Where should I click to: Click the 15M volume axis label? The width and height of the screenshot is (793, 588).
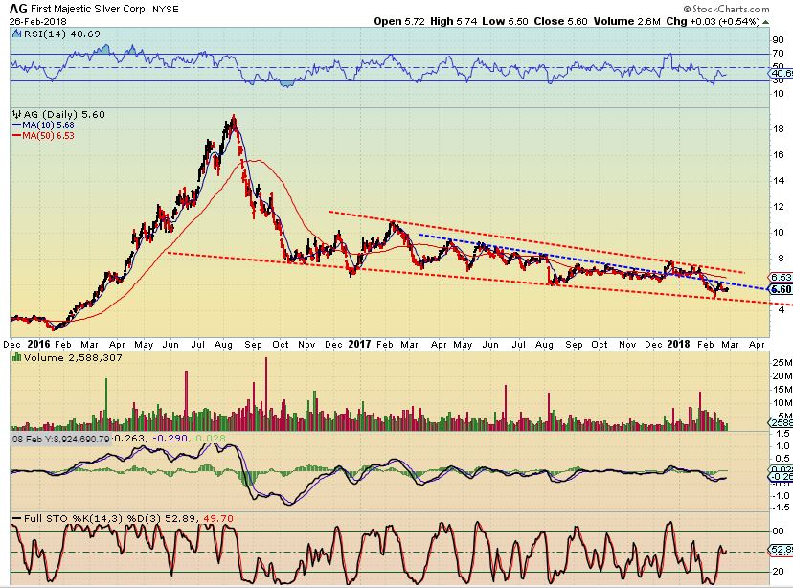782,390
